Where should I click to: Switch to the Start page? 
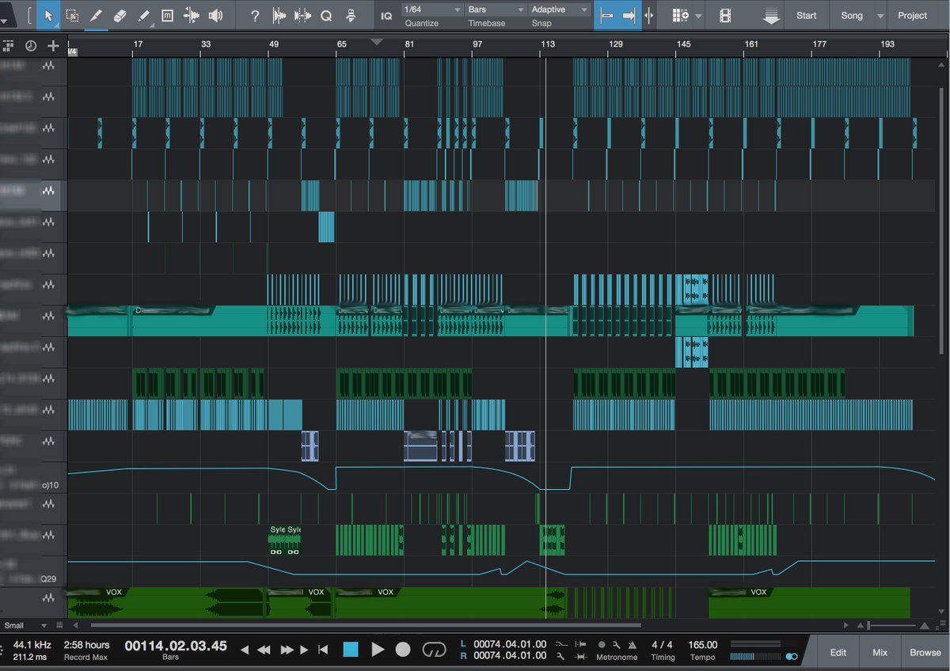point(807,15)
